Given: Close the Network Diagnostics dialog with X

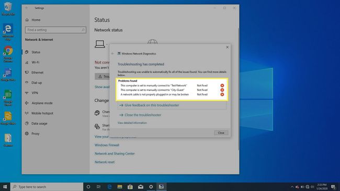Looking at the screenshot, I should 227,47.
